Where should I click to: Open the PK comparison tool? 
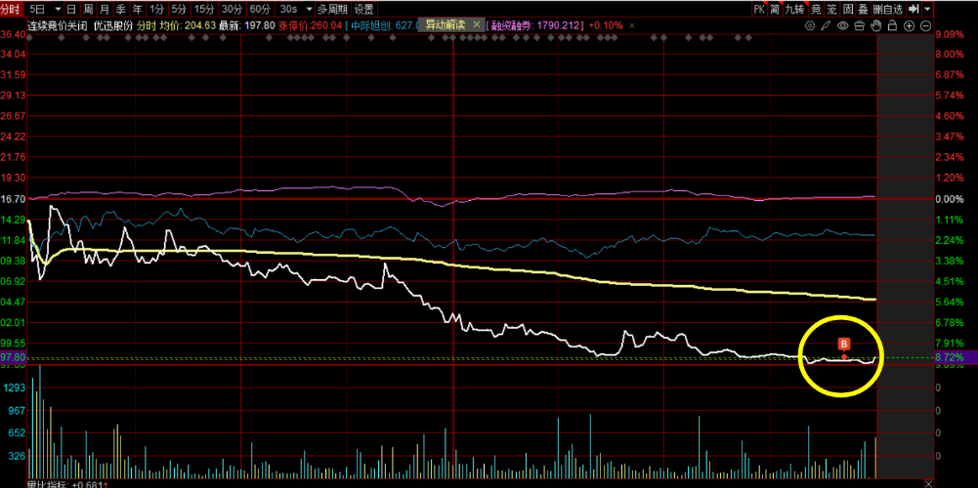tap(758, 9)
